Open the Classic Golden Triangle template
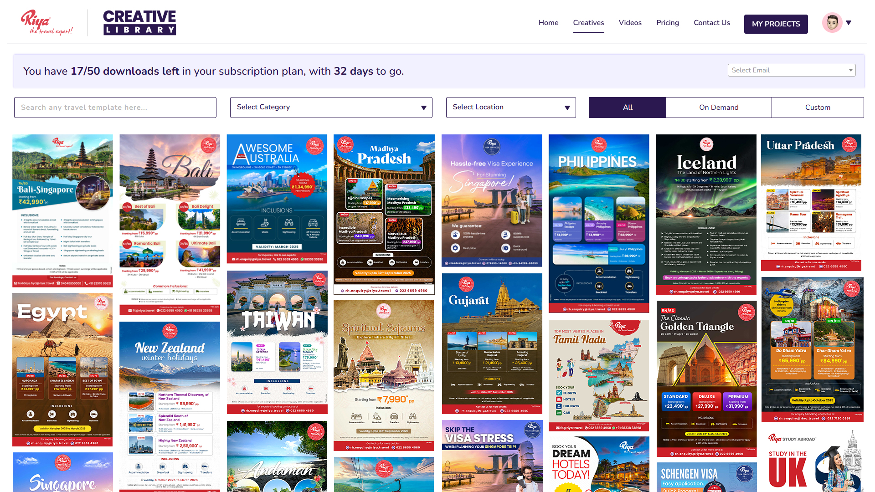 tap(707, 379)
